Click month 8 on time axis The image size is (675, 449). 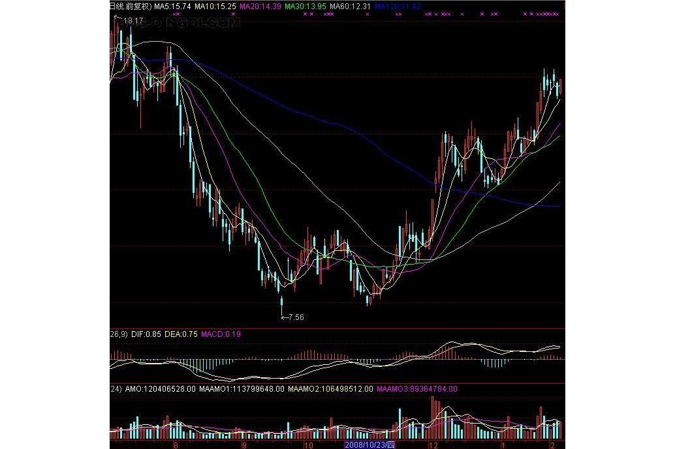point(175,444)
